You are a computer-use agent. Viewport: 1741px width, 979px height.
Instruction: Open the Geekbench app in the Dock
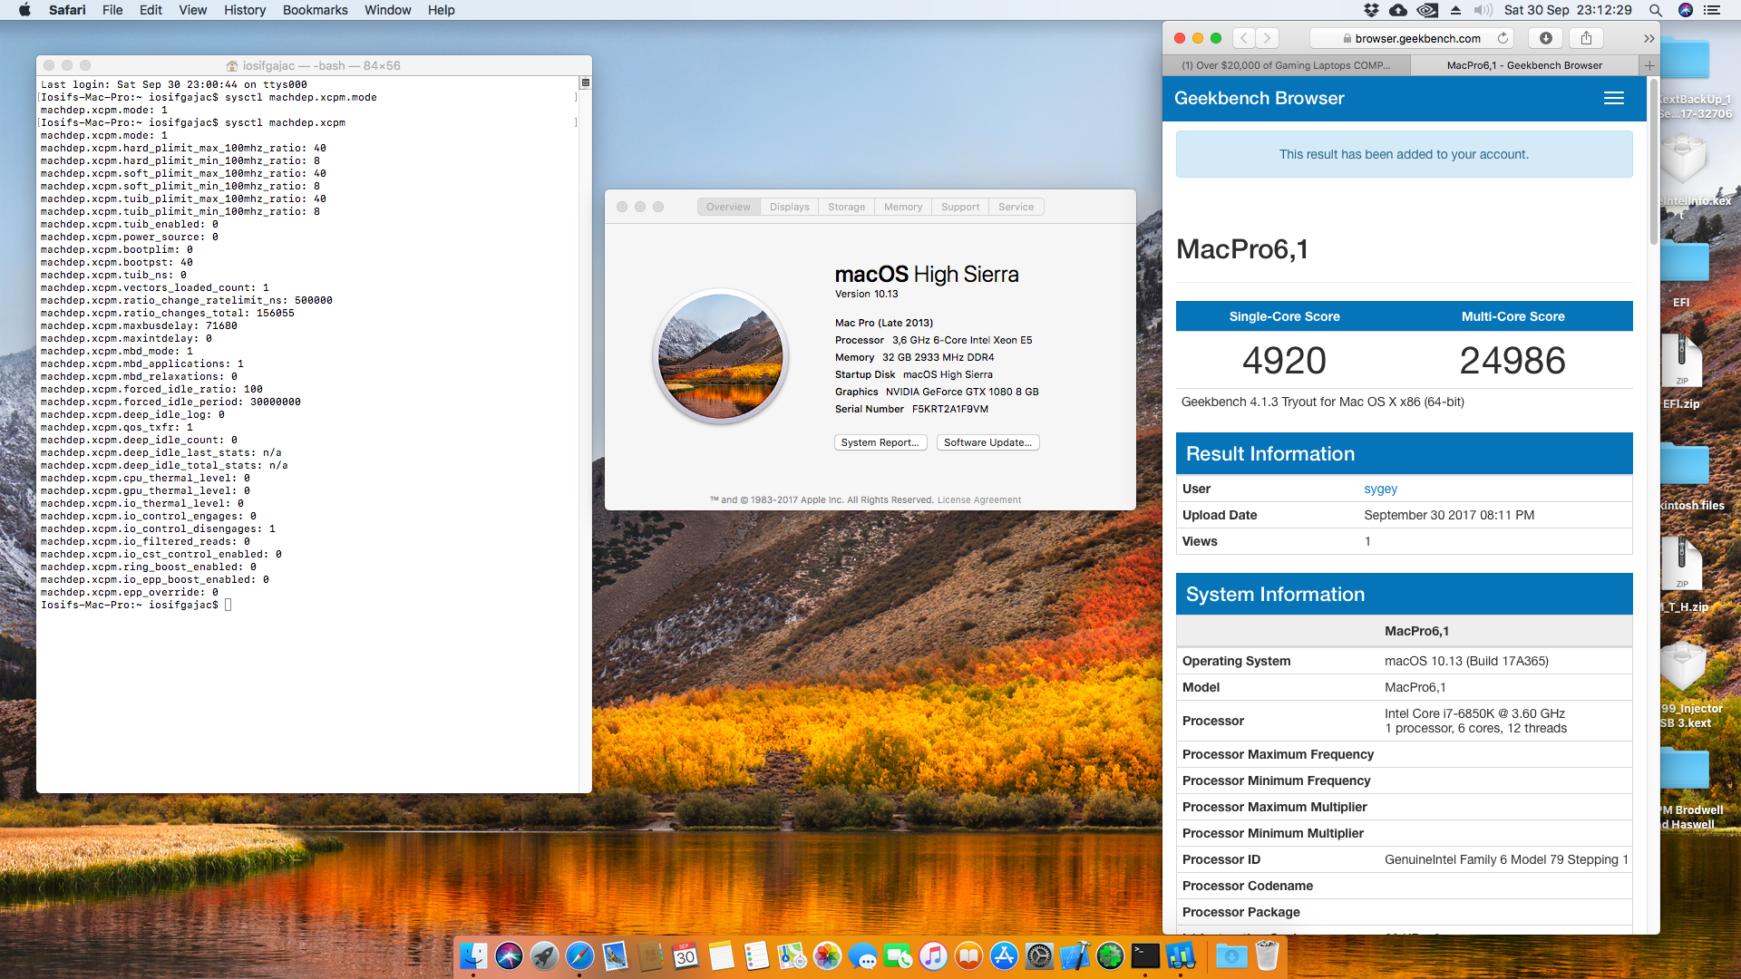pyautogui.click(x=1181, y=955)
